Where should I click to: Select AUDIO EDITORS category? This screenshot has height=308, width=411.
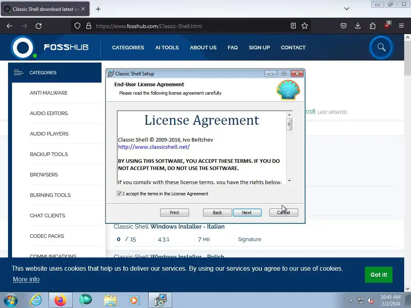(49, 113)
